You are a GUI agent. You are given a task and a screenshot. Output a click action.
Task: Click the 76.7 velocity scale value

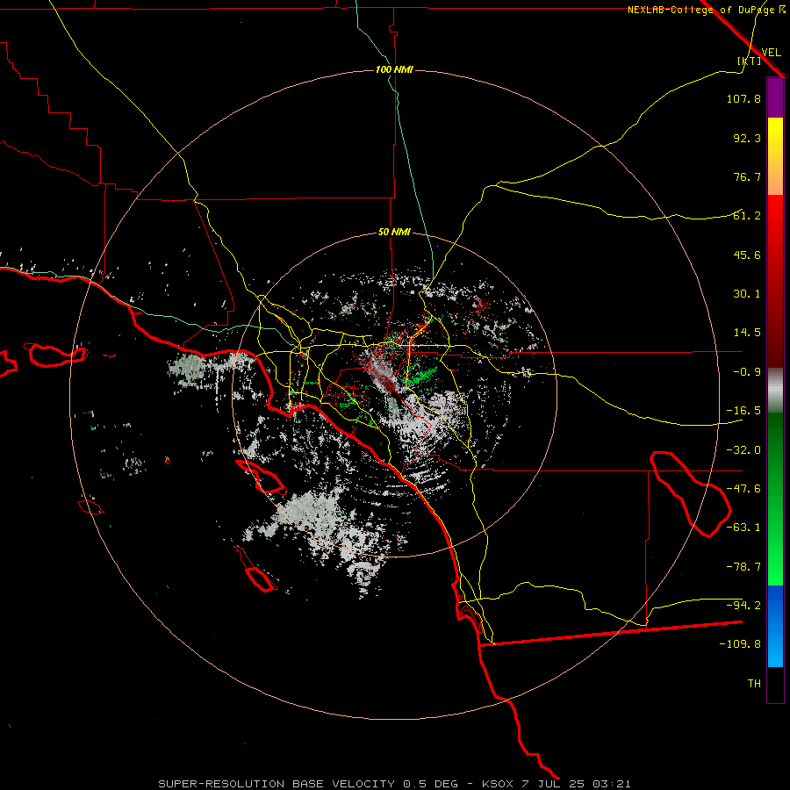pos(747,176)
